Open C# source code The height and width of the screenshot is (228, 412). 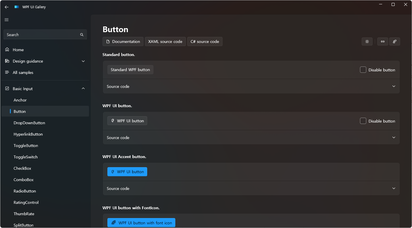coord(205,42)
